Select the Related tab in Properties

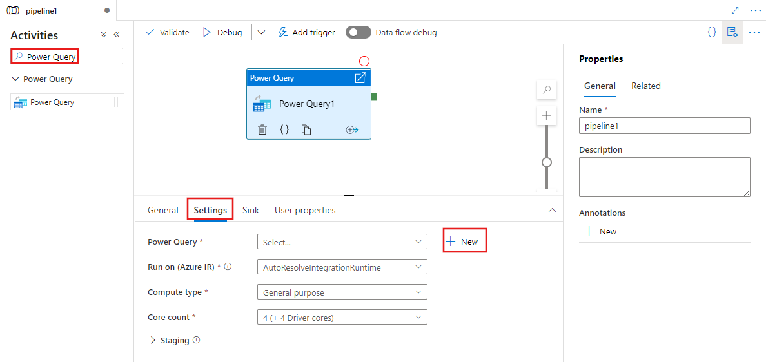[646, 86]
